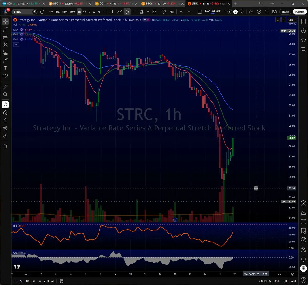This screenshot has width=308, height=285.
Task: Open chart settings hexagon in top toolbar
Action: [x=259, y=12]
